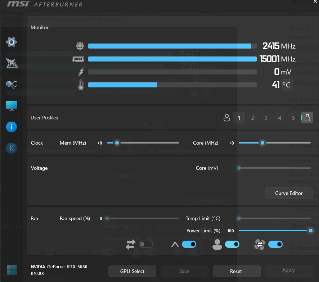
Task: Toggle the user-defined fan switch
Action: (x=232, y=244)
